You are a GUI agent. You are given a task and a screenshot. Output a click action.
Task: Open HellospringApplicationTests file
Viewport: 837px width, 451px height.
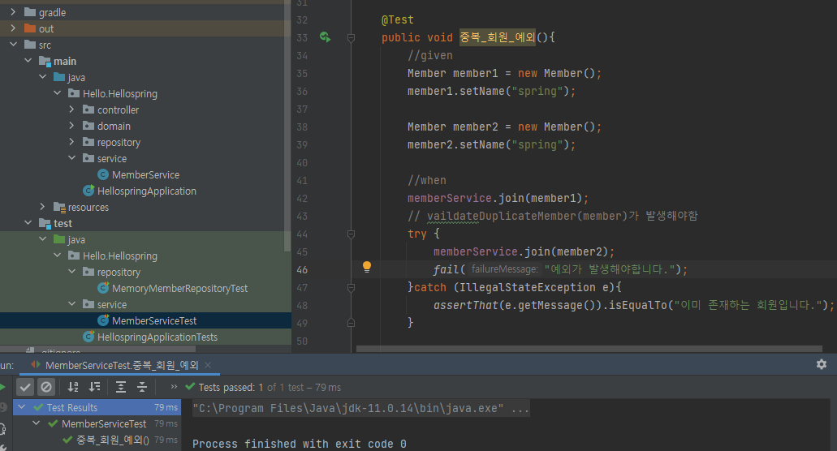pos(157,337)
